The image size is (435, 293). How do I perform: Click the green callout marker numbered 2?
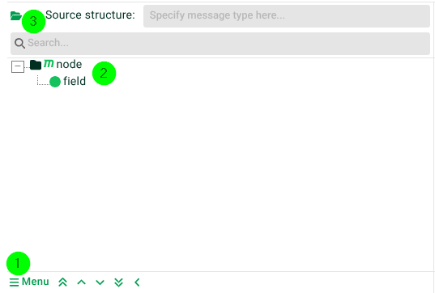point(104,74)
